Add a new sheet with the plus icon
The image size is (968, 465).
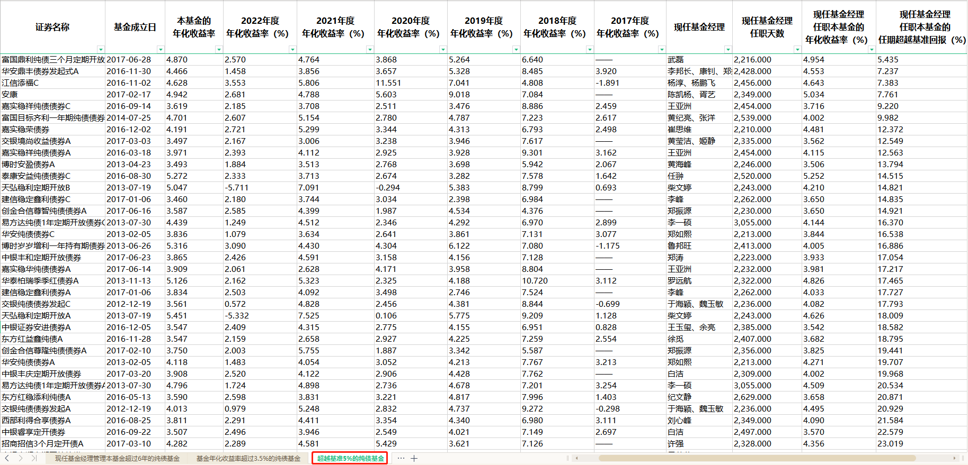(414, 458)
